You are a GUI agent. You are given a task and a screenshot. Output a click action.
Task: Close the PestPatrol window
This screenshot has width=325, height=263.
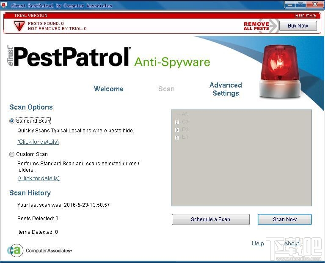click(x=315, y=5)
